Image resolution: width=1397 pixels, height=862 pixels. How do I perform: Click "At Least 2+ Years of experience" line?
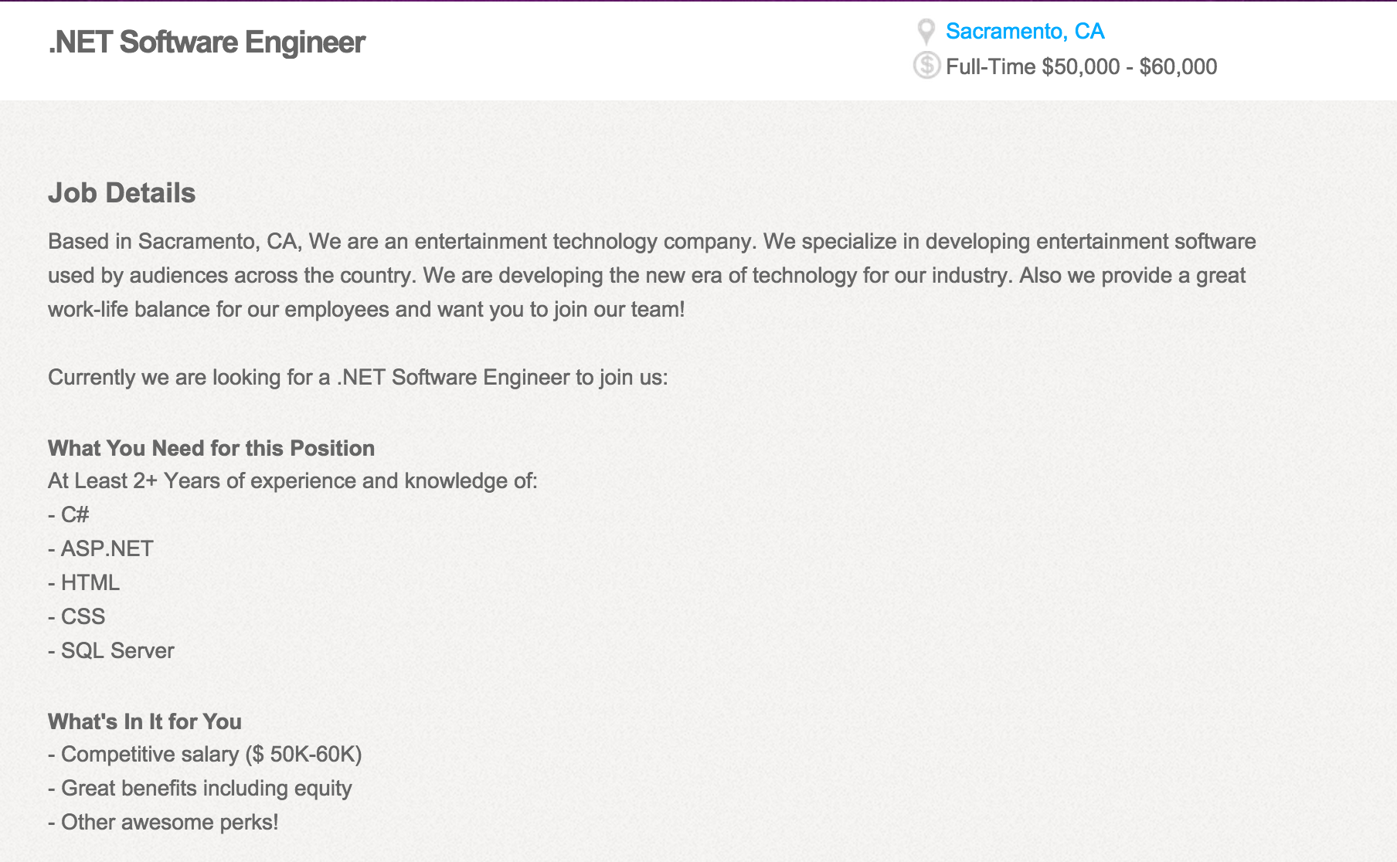292,480
